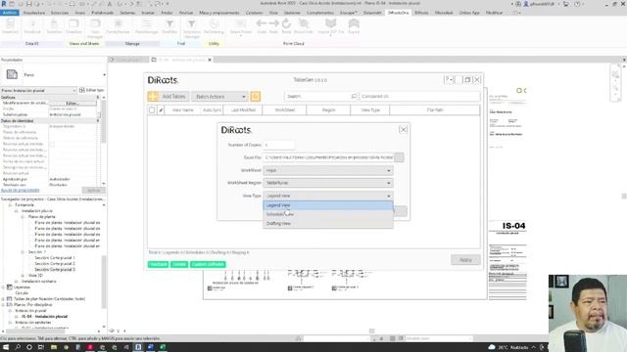This screenshot has width=627, height=352.
Task: Toggle the select-all checkbox in table header
Action: pyautogui.click(x=152, y=110)
